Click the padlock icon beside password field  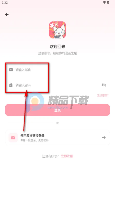(11, 85)
